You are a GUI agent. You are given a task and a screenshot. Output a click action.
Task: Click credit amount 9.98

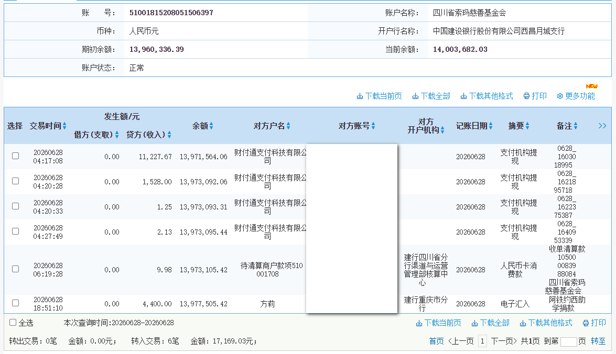(x=164, y=270)
